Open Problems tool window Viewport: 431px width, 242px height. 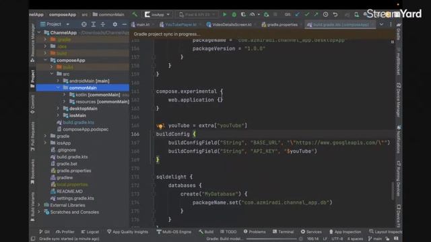(255, 232)
